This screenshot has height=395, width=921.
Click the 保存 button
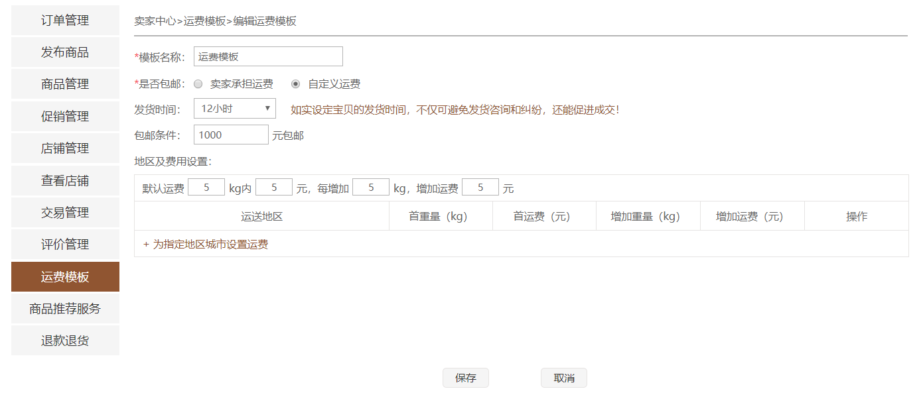(466, 378)
